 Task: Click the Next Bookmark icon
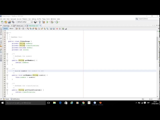coord(45,29)
